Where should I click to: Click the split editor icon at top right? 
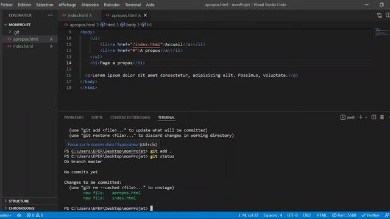click(x=388, y=15)
